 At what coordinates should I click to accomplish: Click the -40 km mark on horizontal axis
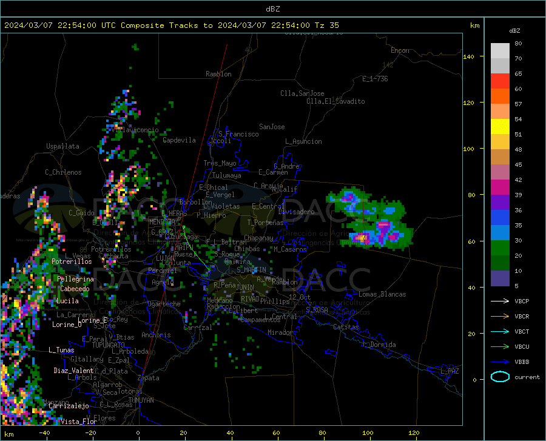click(44, 433)
